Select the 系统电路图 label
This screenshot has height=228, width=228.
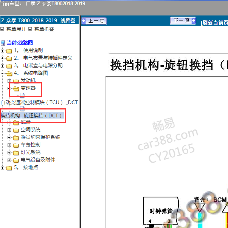click(x=31, y=73)
